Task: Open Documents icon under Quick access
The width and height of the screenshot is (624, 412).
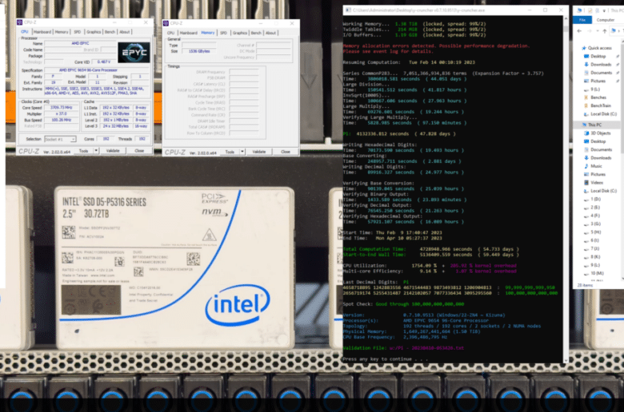Action: (x=586, y=73)
